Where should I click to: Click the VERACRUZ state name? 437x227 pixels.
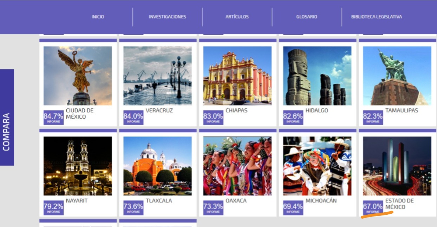159,111
